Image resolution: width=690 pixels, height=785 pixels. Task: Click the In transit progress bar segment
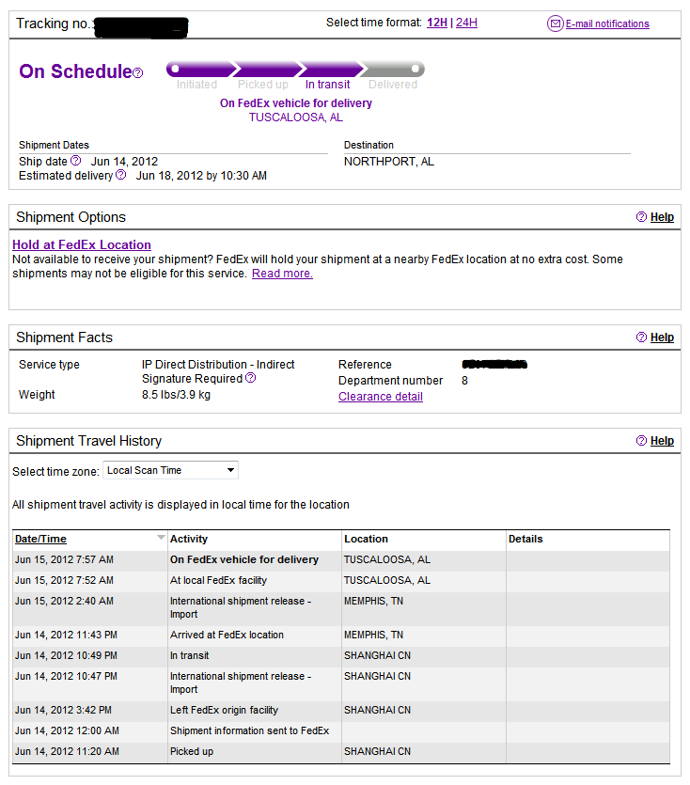[x=331, y=69]
